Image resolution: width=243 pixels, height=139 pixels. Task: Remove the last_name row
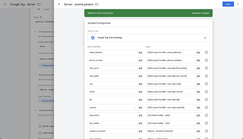[206, 76]
